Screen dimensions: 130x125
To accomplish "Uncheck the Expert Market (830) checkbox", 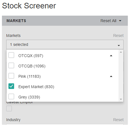I will [x=11, y=86].
